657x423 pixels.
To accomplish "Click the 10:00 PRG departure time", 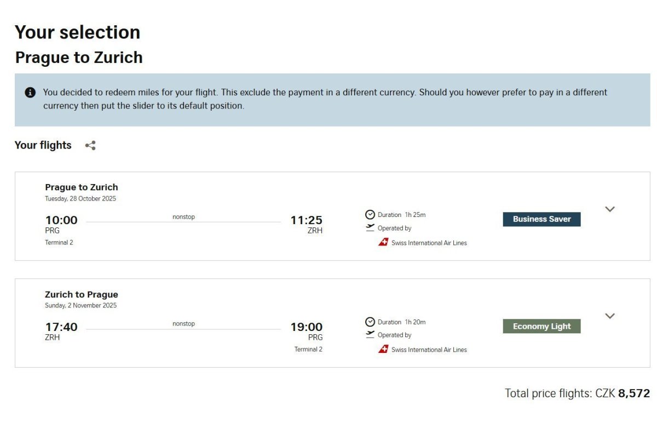I will (61, 220).
